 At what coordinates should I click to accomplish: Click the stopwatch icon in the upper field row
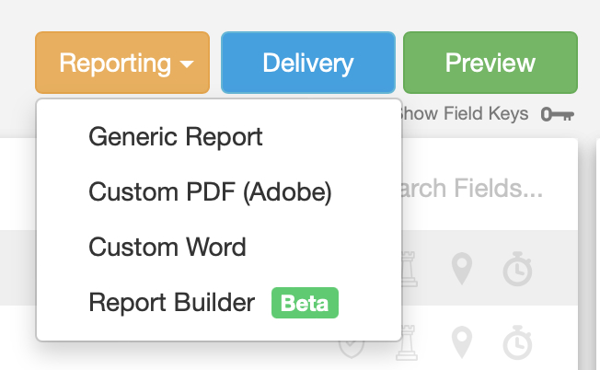tap(517, 270)
